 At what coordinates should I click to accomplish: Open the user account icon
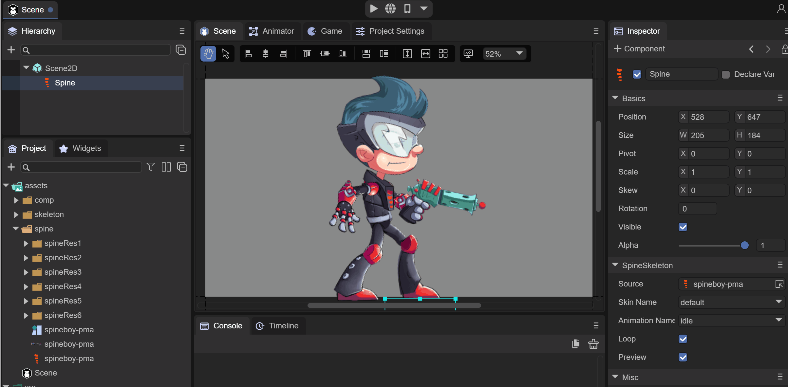tap(781, 9)
